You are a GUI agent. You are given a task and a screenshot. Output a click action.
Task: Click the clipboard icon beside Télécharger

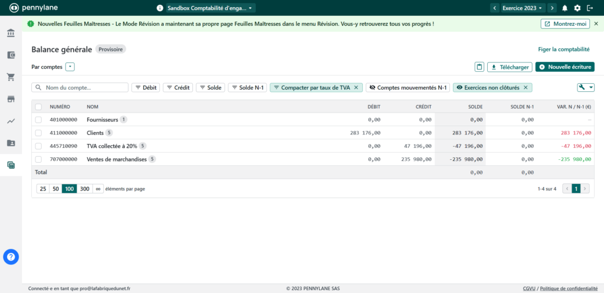click(480, 67)
